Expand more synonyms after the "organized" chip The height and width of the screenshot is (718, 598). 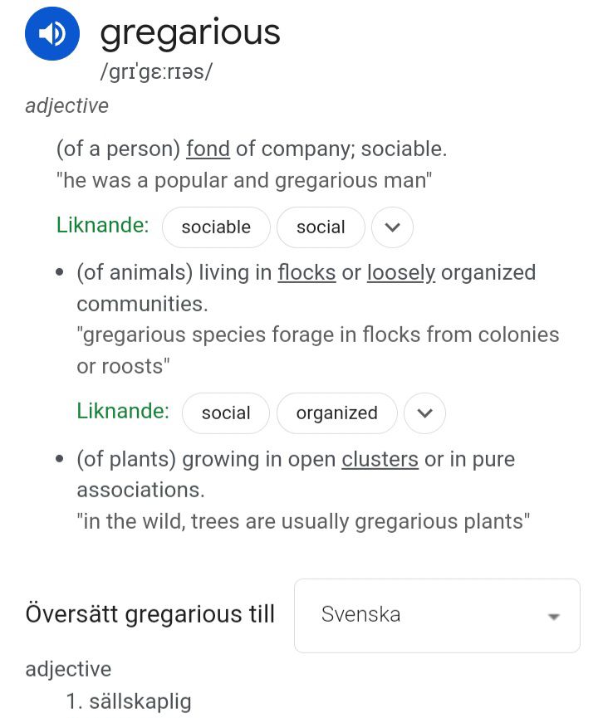click(424, 413)
